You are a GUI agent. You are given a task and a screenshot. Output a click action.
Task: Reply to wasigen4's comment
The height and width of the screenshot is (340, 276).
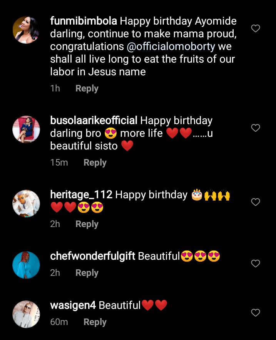pos(95,322)
